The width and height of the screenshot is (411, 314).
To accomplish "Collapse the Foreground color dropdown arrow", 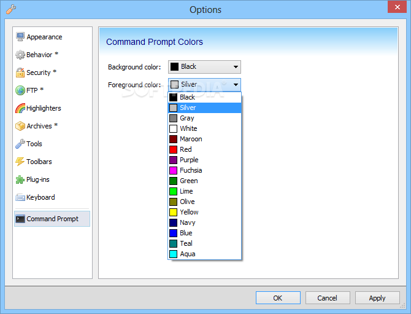I will click(236, 85).
